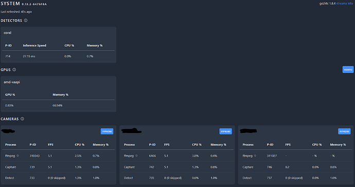
Task: Click the System version number text
Action: [34, 4]
